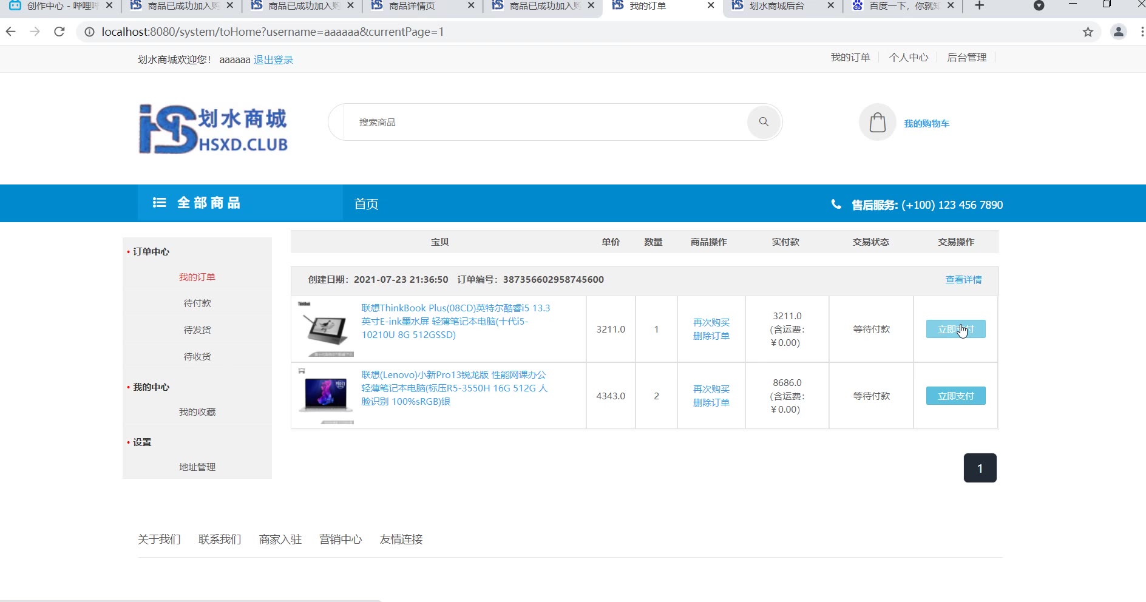Click the 退出登录 link

pos(273,60)
